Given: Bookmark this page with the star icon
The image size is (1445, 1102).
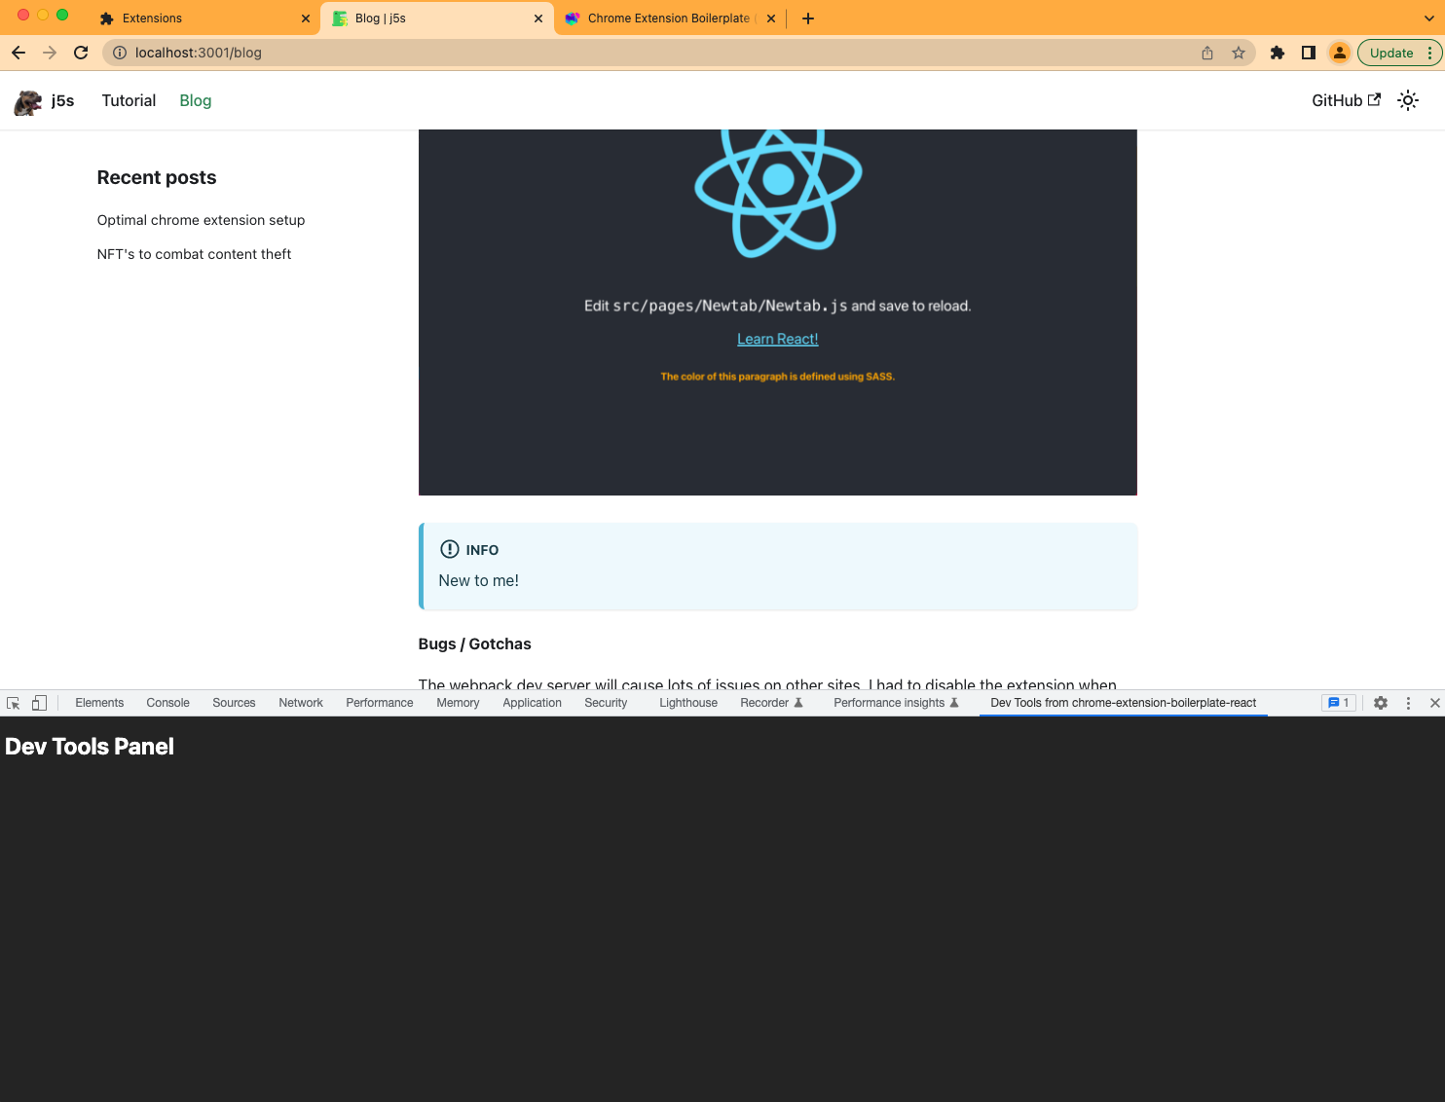Looking at the screenshot, I should (1239, 53).
